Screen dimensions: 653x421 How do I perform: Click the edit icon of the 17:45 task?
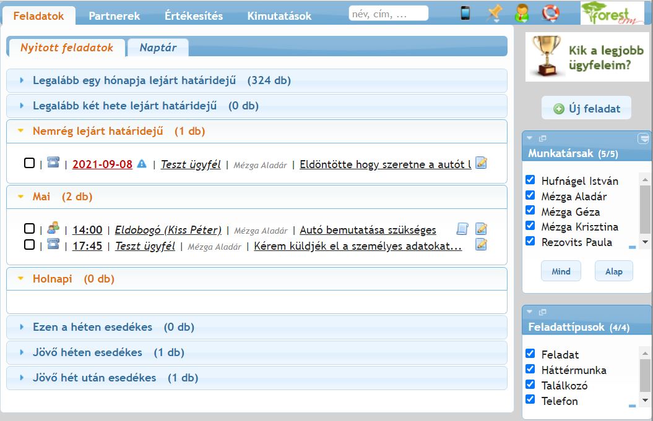[481, 245]
